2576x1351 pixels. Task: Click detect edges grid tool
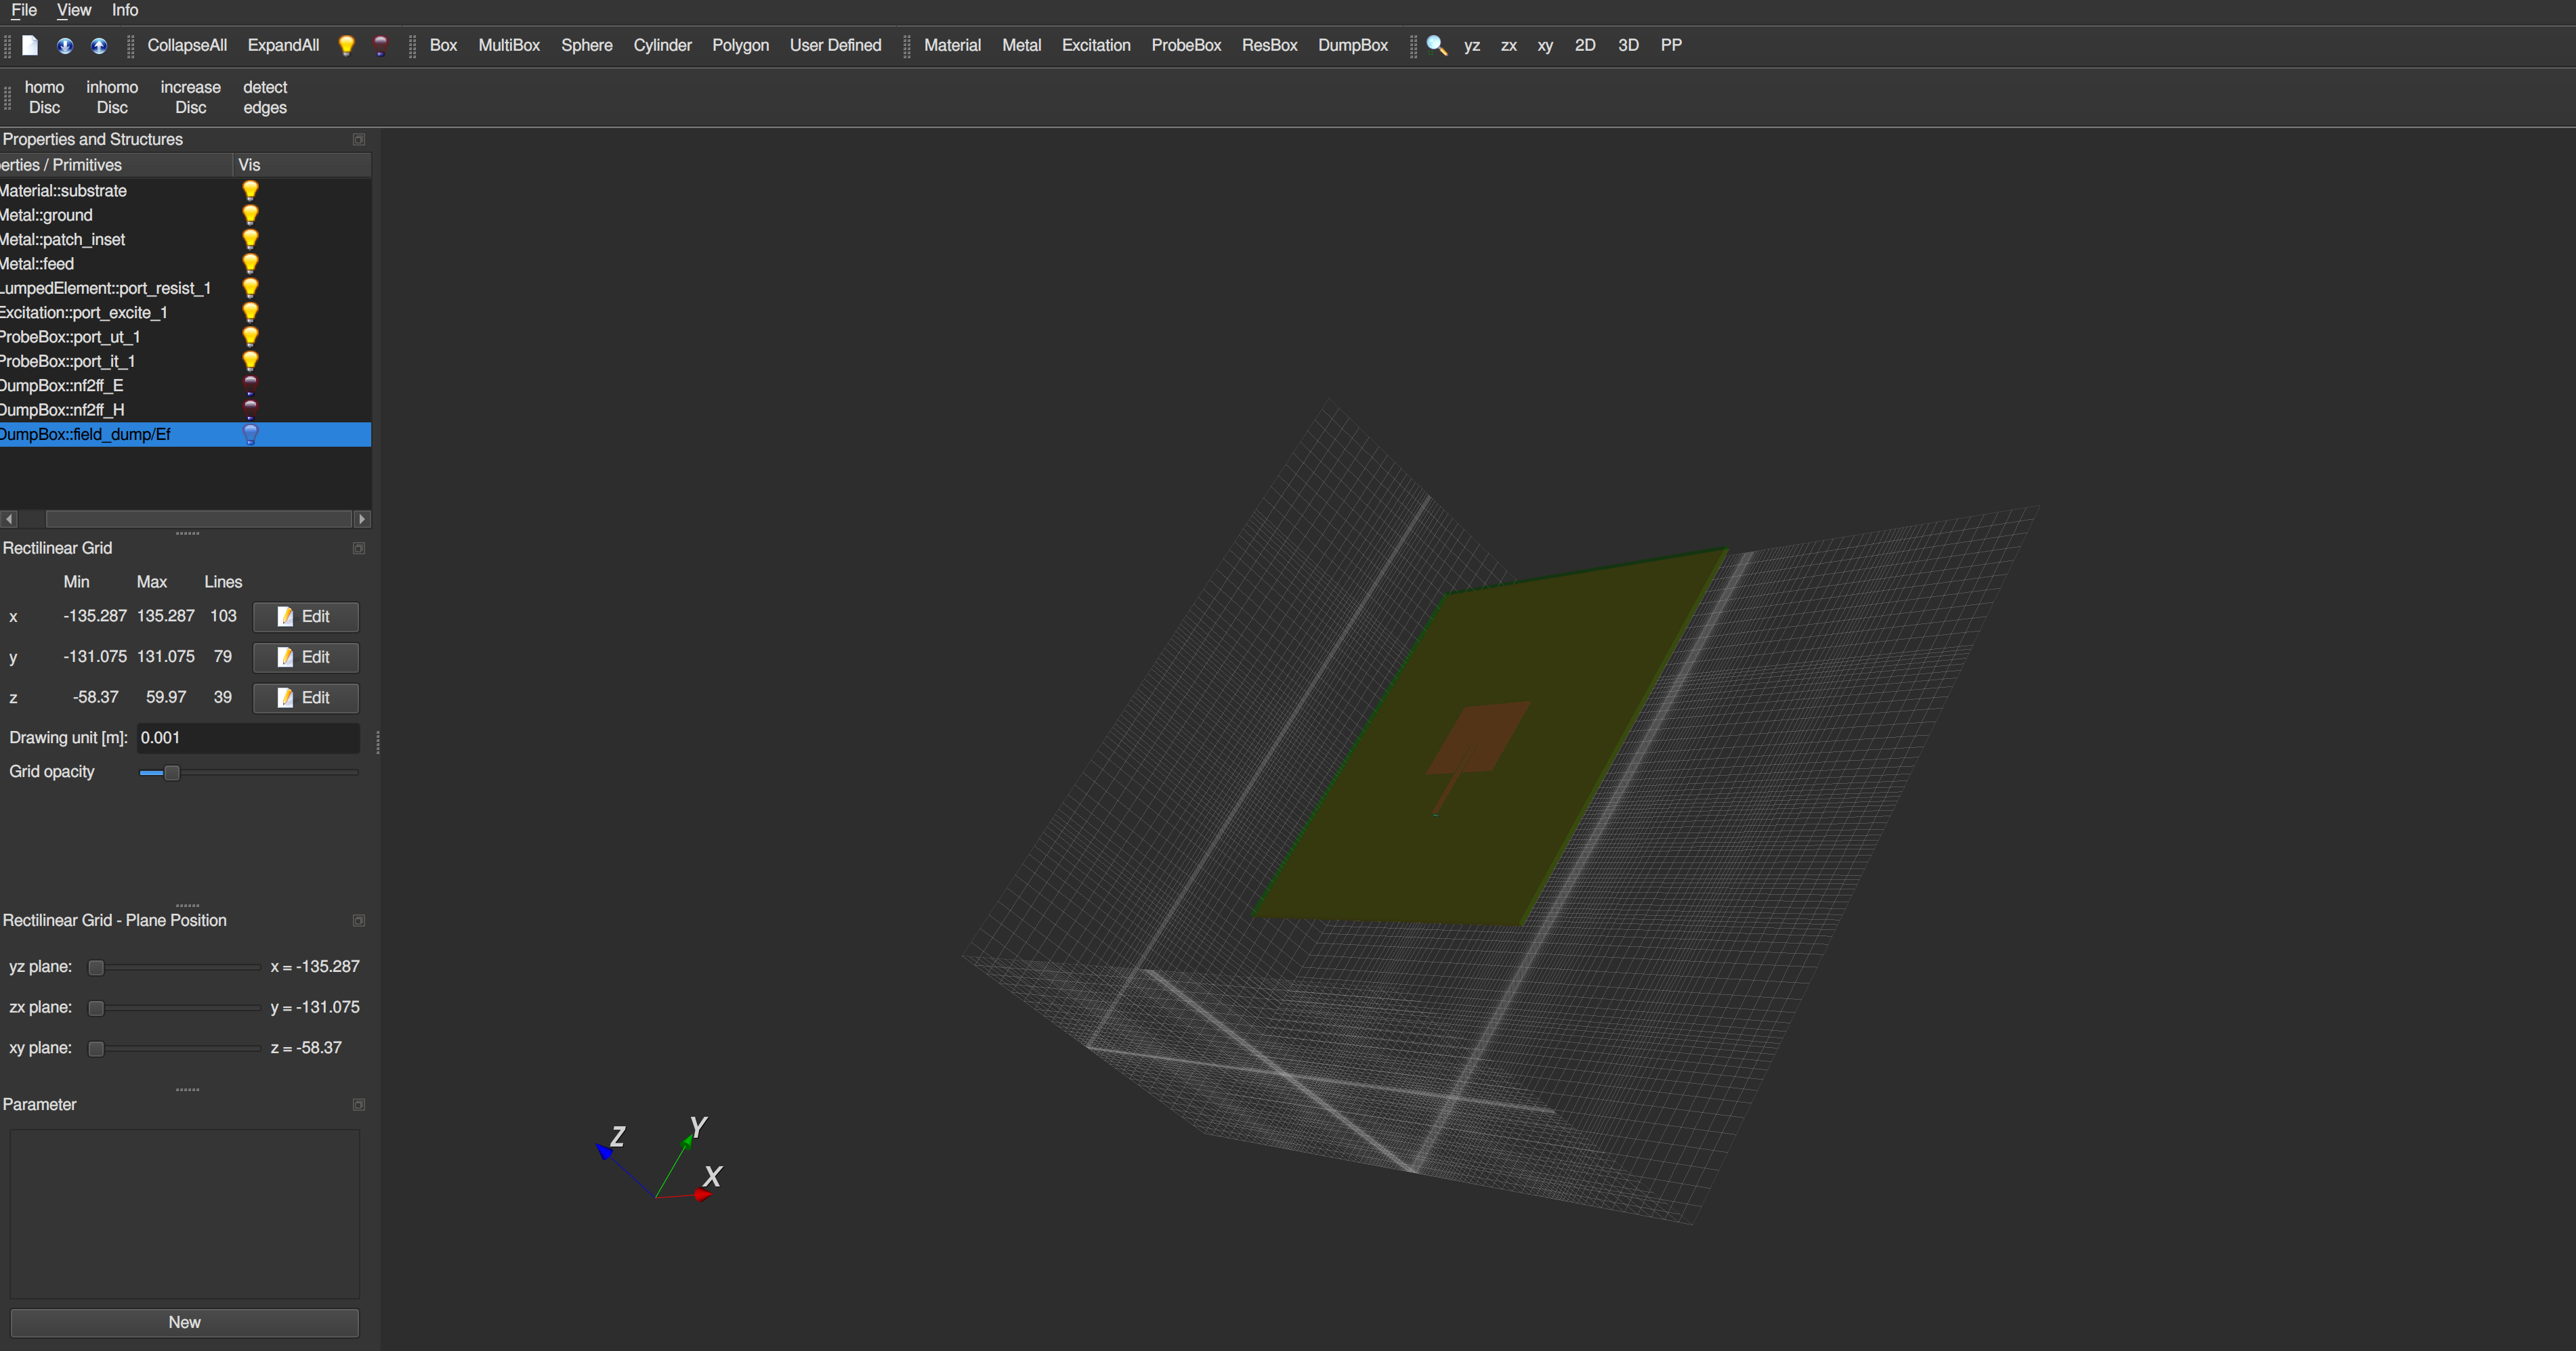point(265,97)
